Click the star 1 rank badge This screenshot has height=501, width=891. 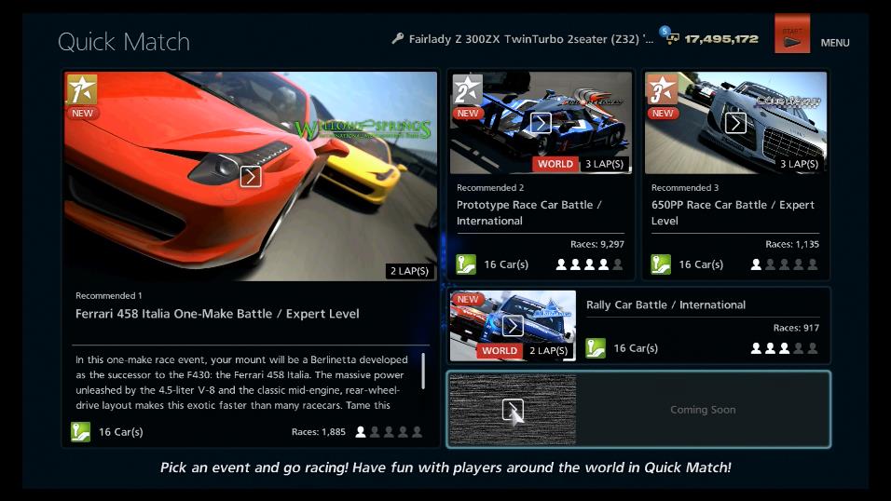click(82, 89)
